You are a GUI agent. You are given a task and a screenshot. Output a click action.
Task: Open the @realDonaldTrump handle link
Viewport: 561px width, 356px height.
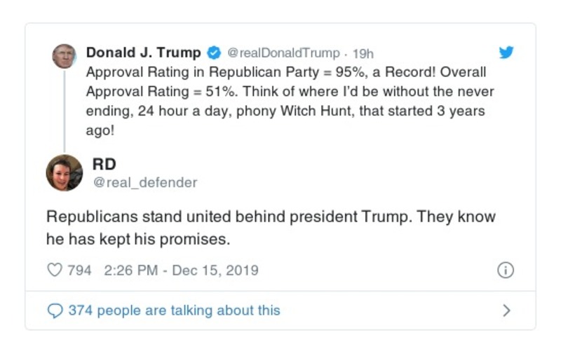click(x=283, y=53)
